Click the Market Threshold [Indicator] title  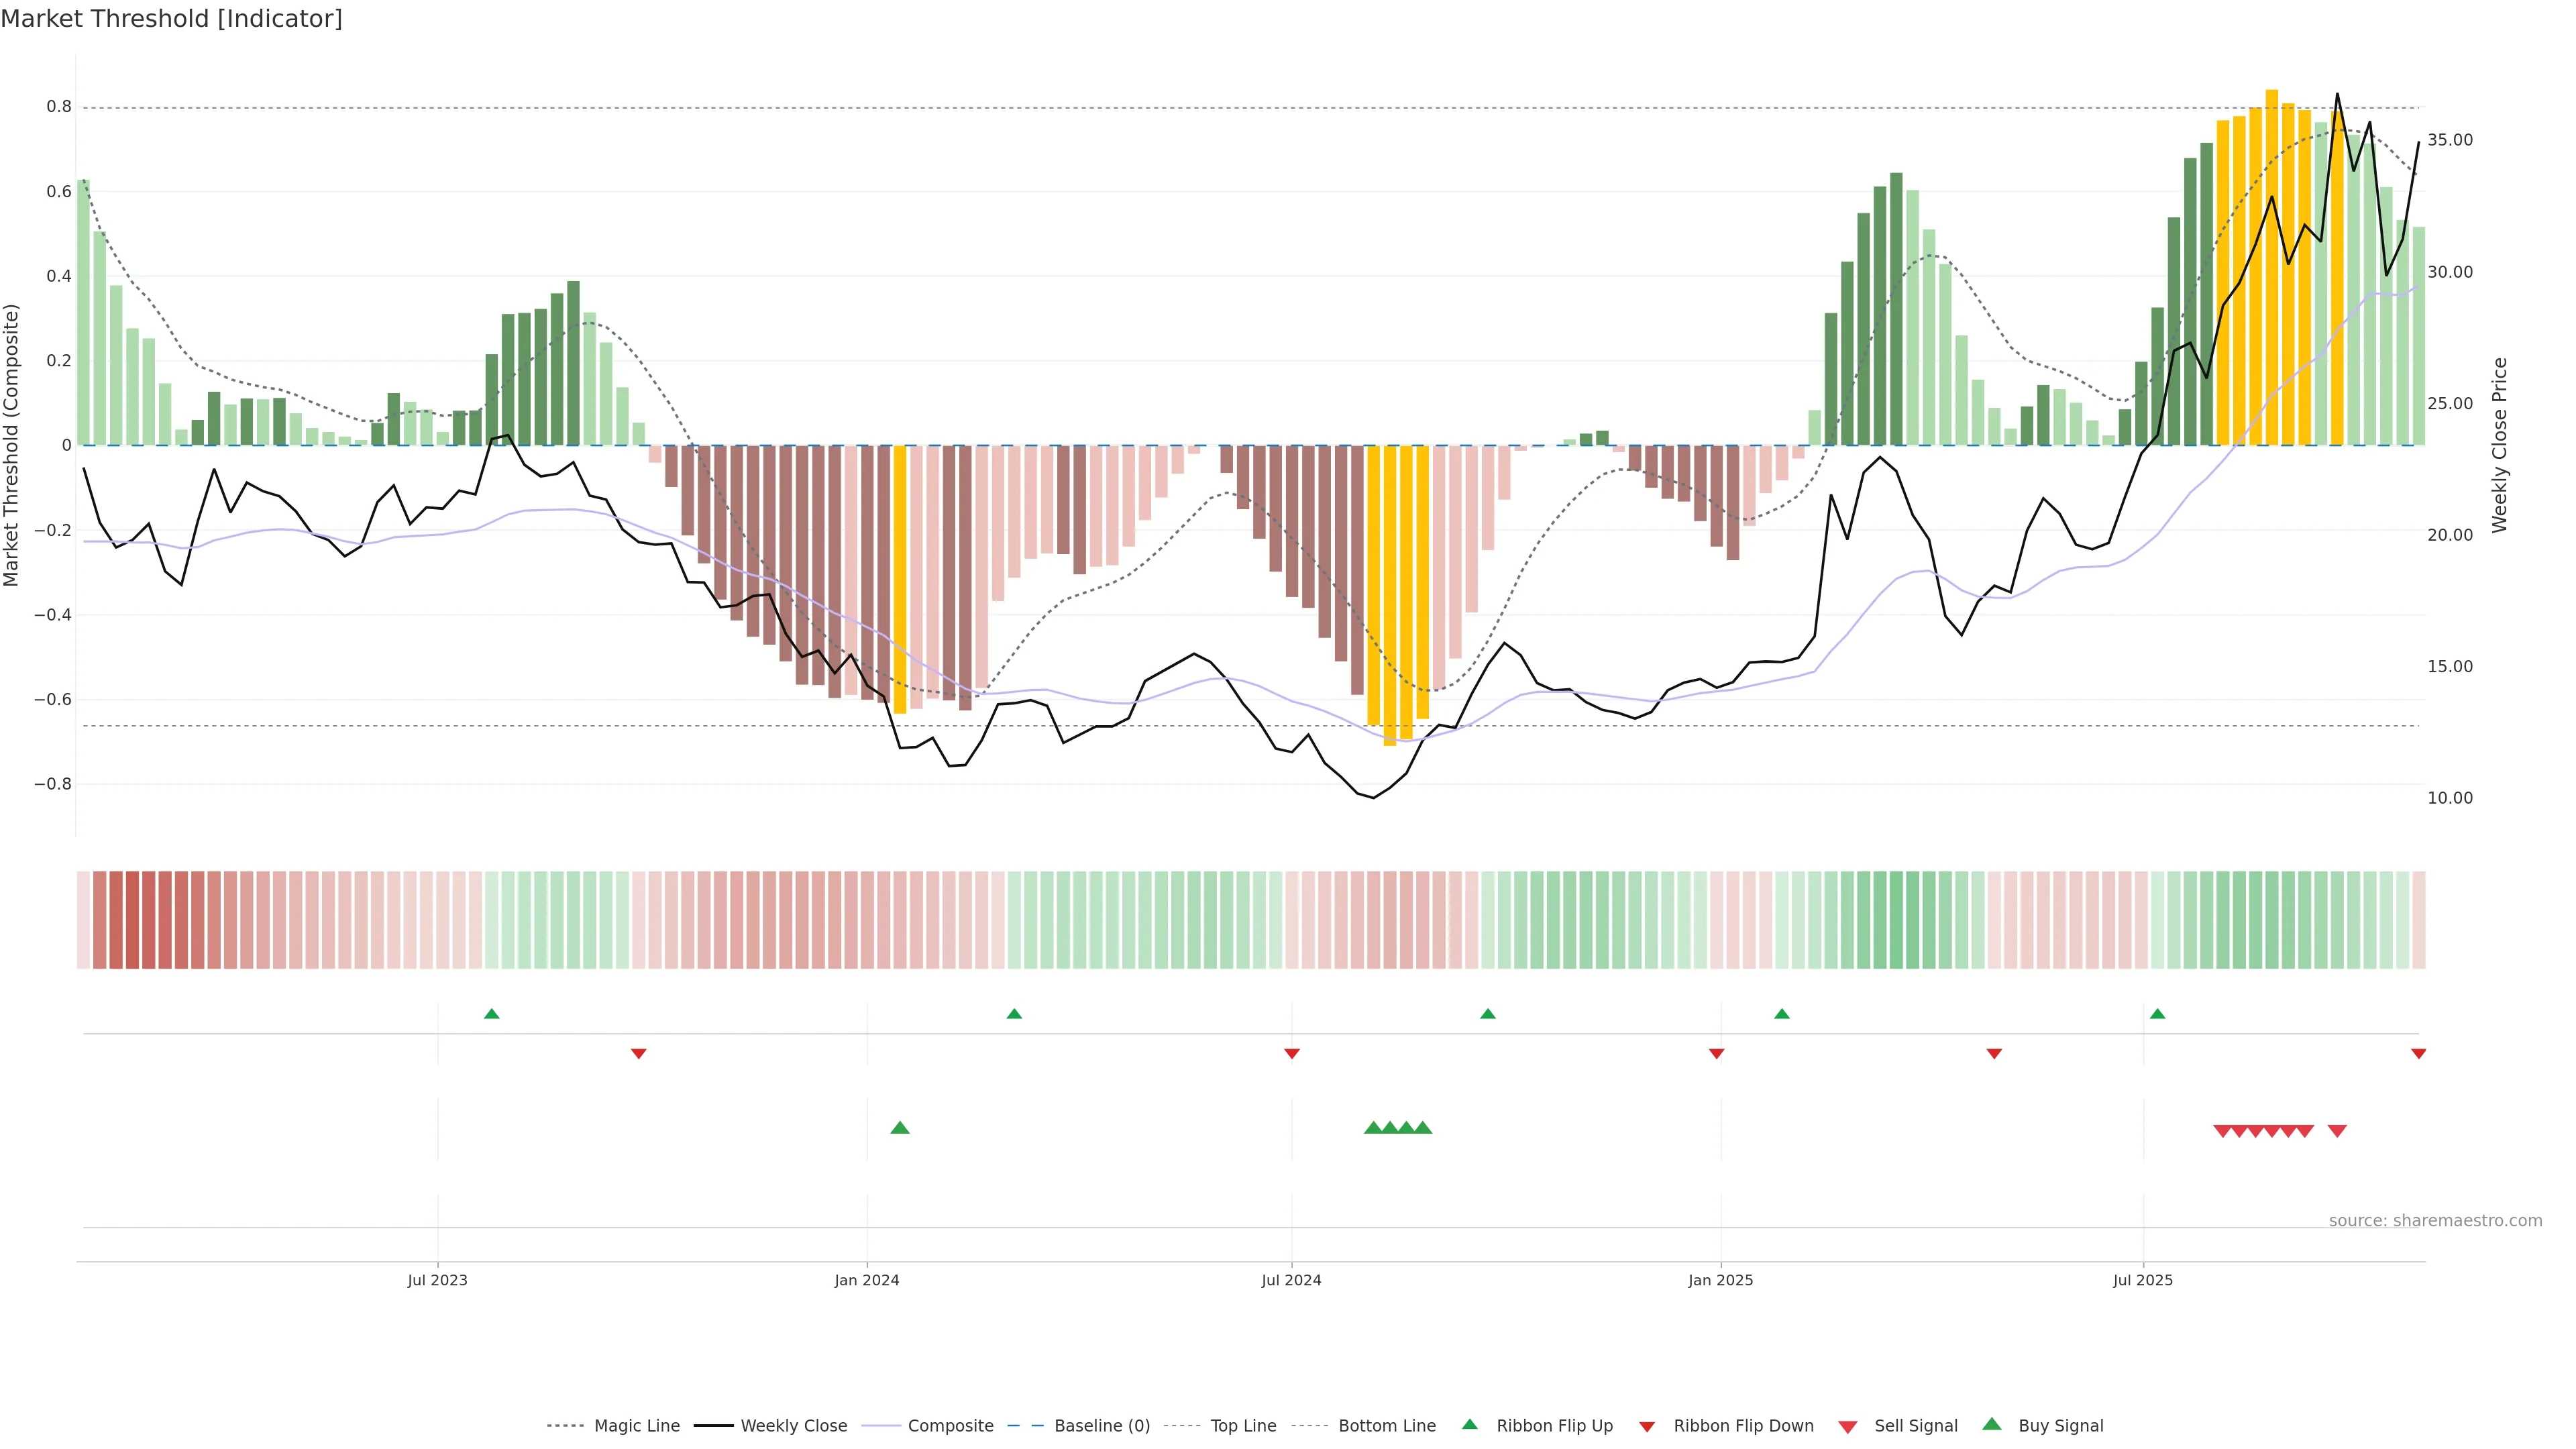coord(171,19)
